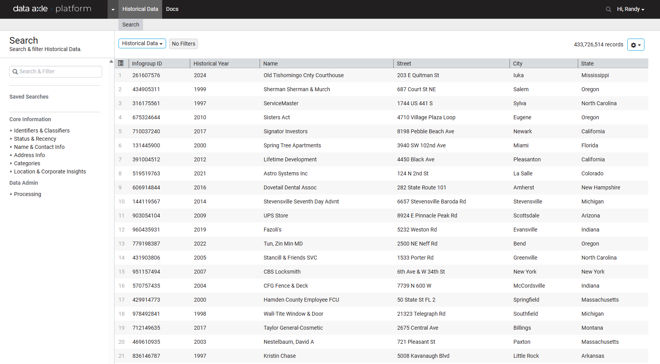The width and height of the screenshot is (660, 364).
Task: Open the platform switcher caret dropdown
Action: [113, 9]
